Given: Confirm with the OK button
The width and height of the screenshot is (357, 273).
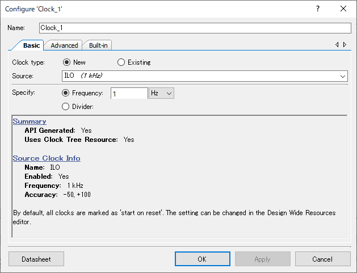Looking at the screenshot, I should tap(203, 259).
